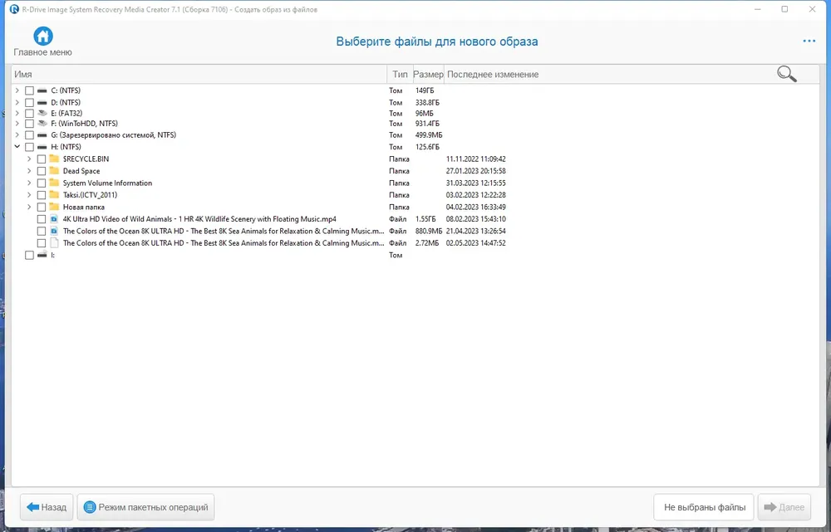Screen dimensions: 831x532
Task: Check the H: (NTFS) volume checkbox
Action: click(29, 147)
